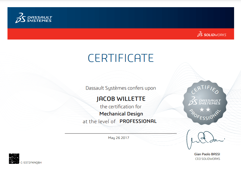Screen dimensions: 241x169
Task: Click the date May 26 2017
Action: tap(119, 138)
